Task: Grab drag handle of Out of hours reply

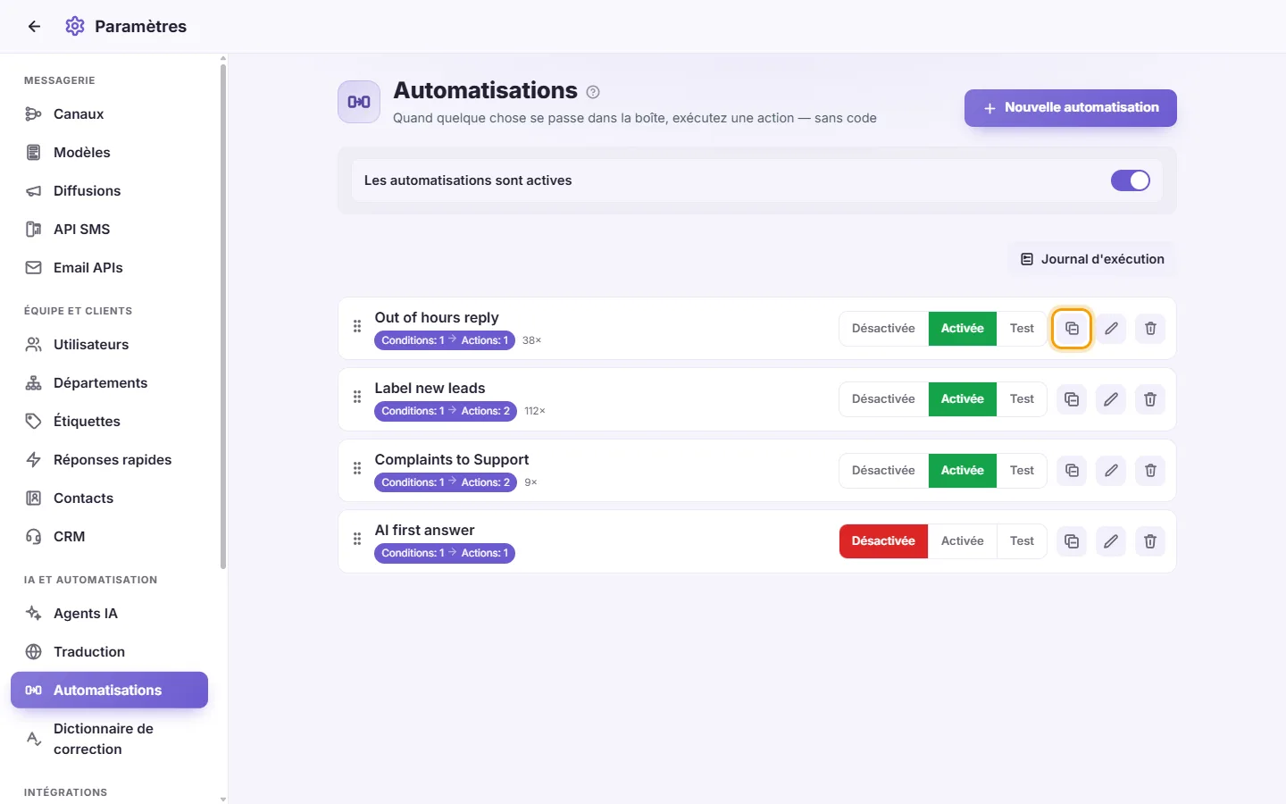Action: point(357,326)
